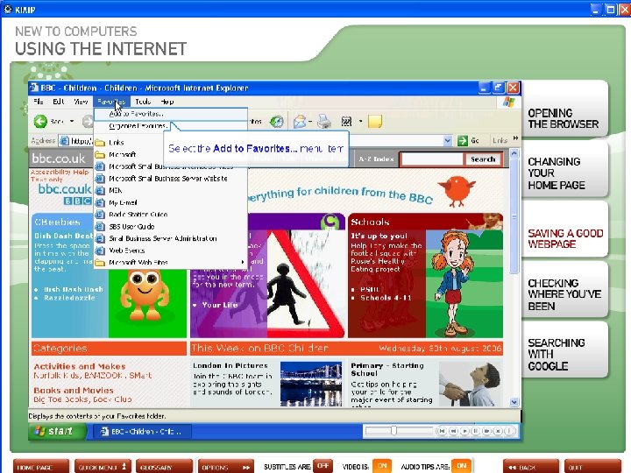This screenshot has width=631, height=473.
Task: Click the green Back arrow in Internet Explorer
Action: pos(40,121)
